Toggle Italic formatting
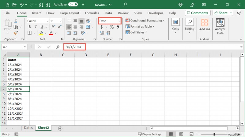 point(36,27)
